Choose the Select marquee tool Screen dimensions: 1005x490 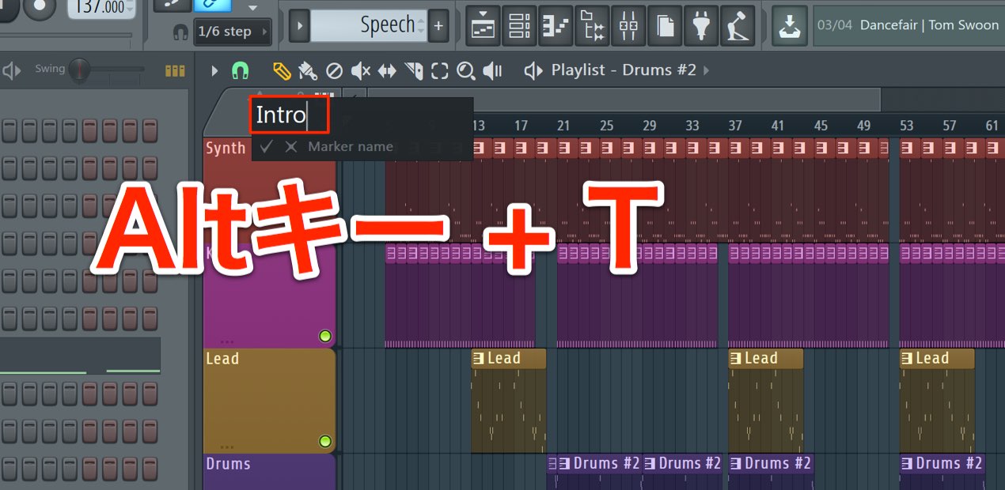click(x=440, y=71)
